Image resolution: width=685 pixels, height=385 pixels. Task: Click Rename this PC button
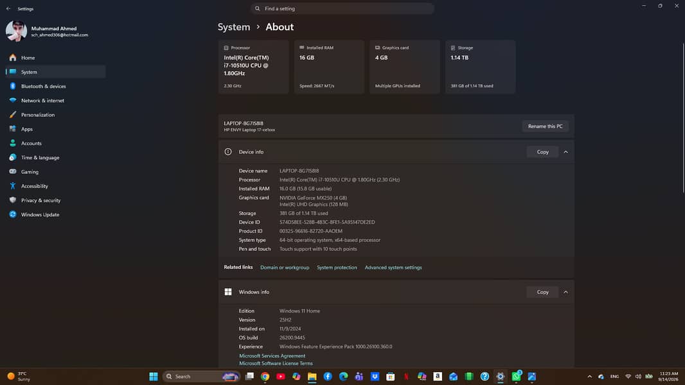545,126
